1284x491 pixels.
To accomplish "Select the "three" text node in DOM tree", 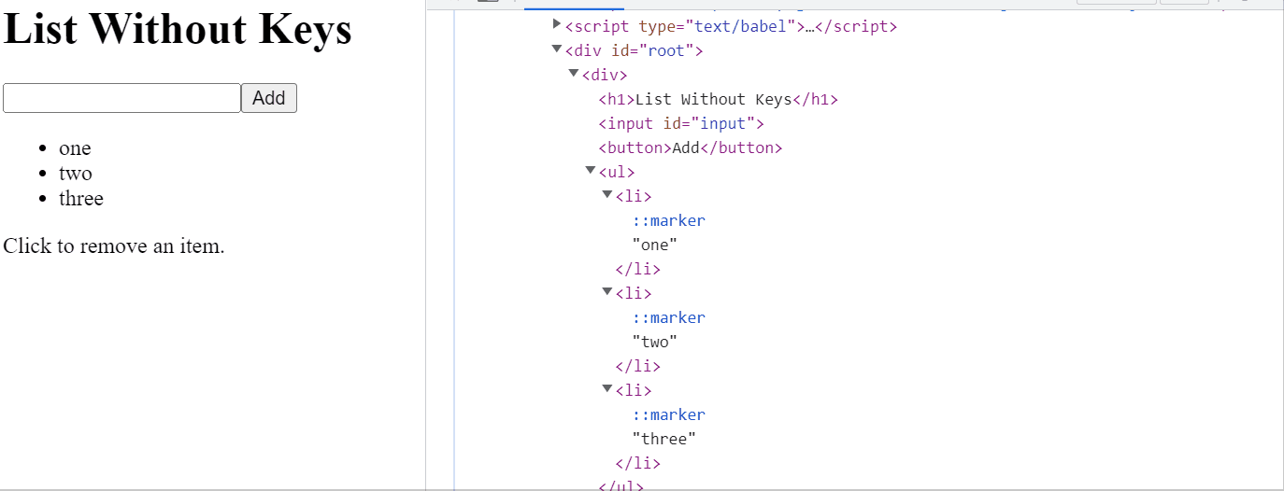I will [664, 439].
